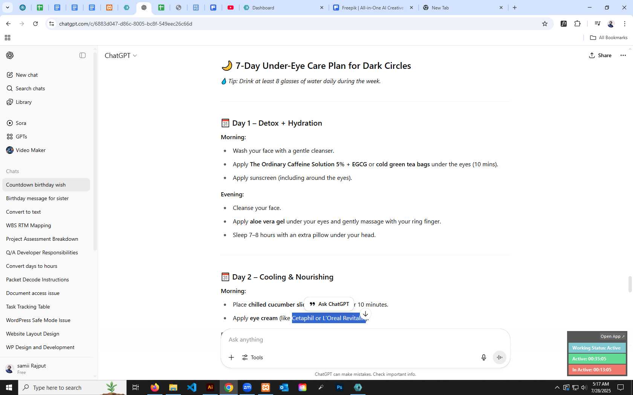Open 'Birthday message for sister' chat

point(46,198)
